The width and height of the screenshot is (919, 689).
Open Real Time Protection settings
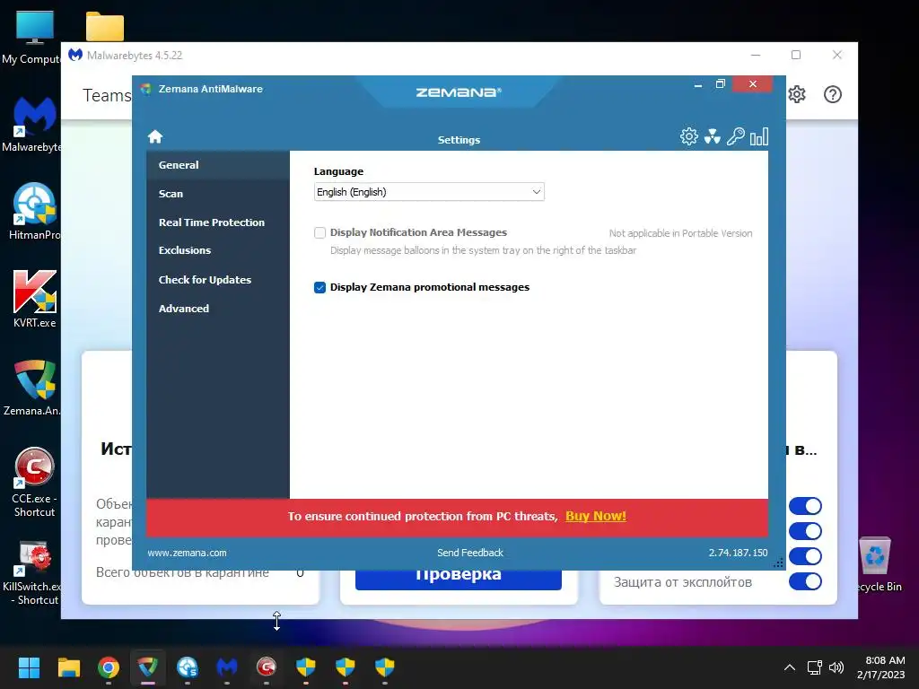(218, 222)
